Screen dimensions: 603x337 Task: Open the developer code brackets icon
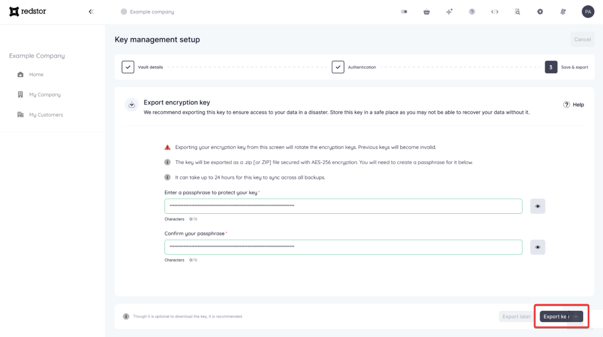[x=495, y=12]
